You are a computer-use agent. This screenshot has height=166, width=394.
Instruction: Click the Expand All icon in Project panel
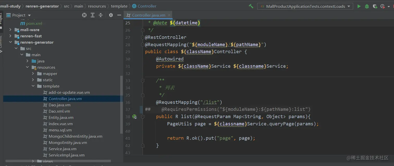pyautogui.click(x=93, y=15)
